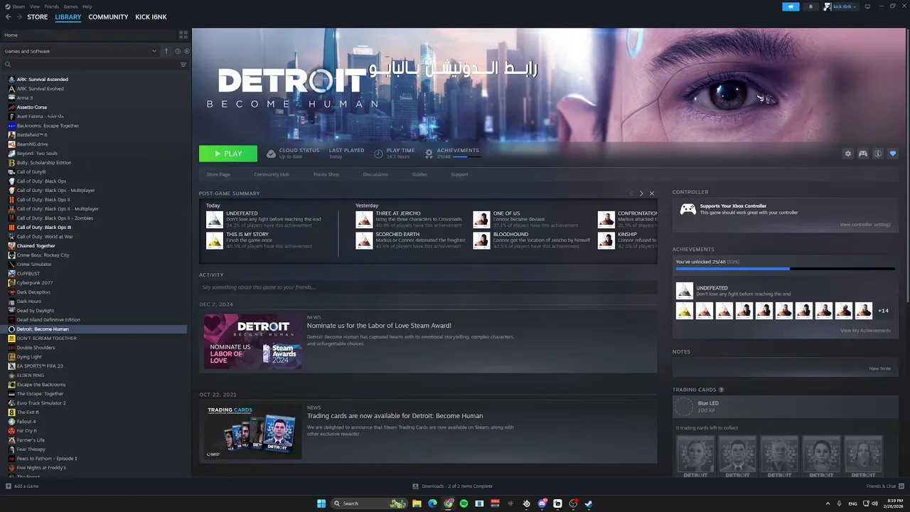Click the +14 more achievements indicator
Image resolution: width=910 pixels, height=512 pixels.
click(884, 311)
